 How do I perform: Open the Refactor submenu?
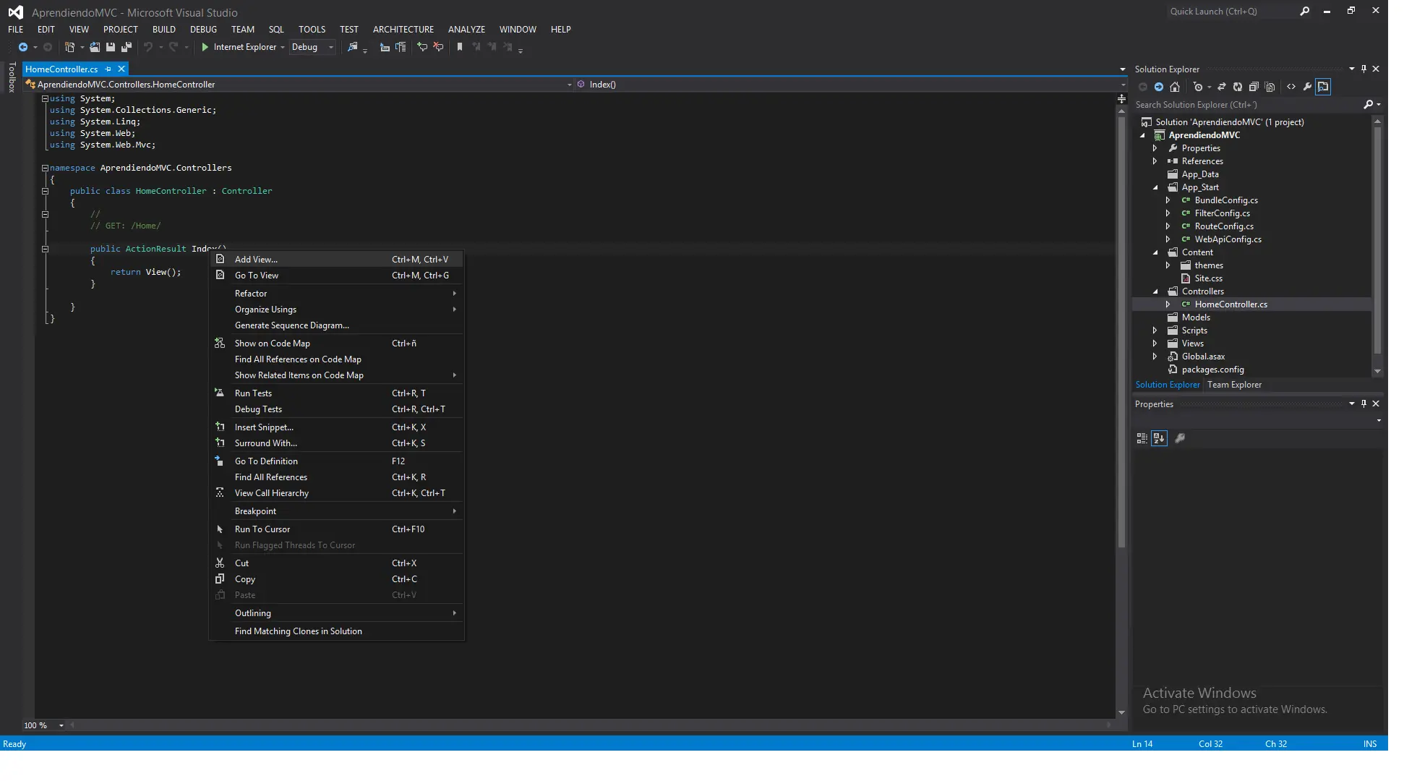[336, 294]
